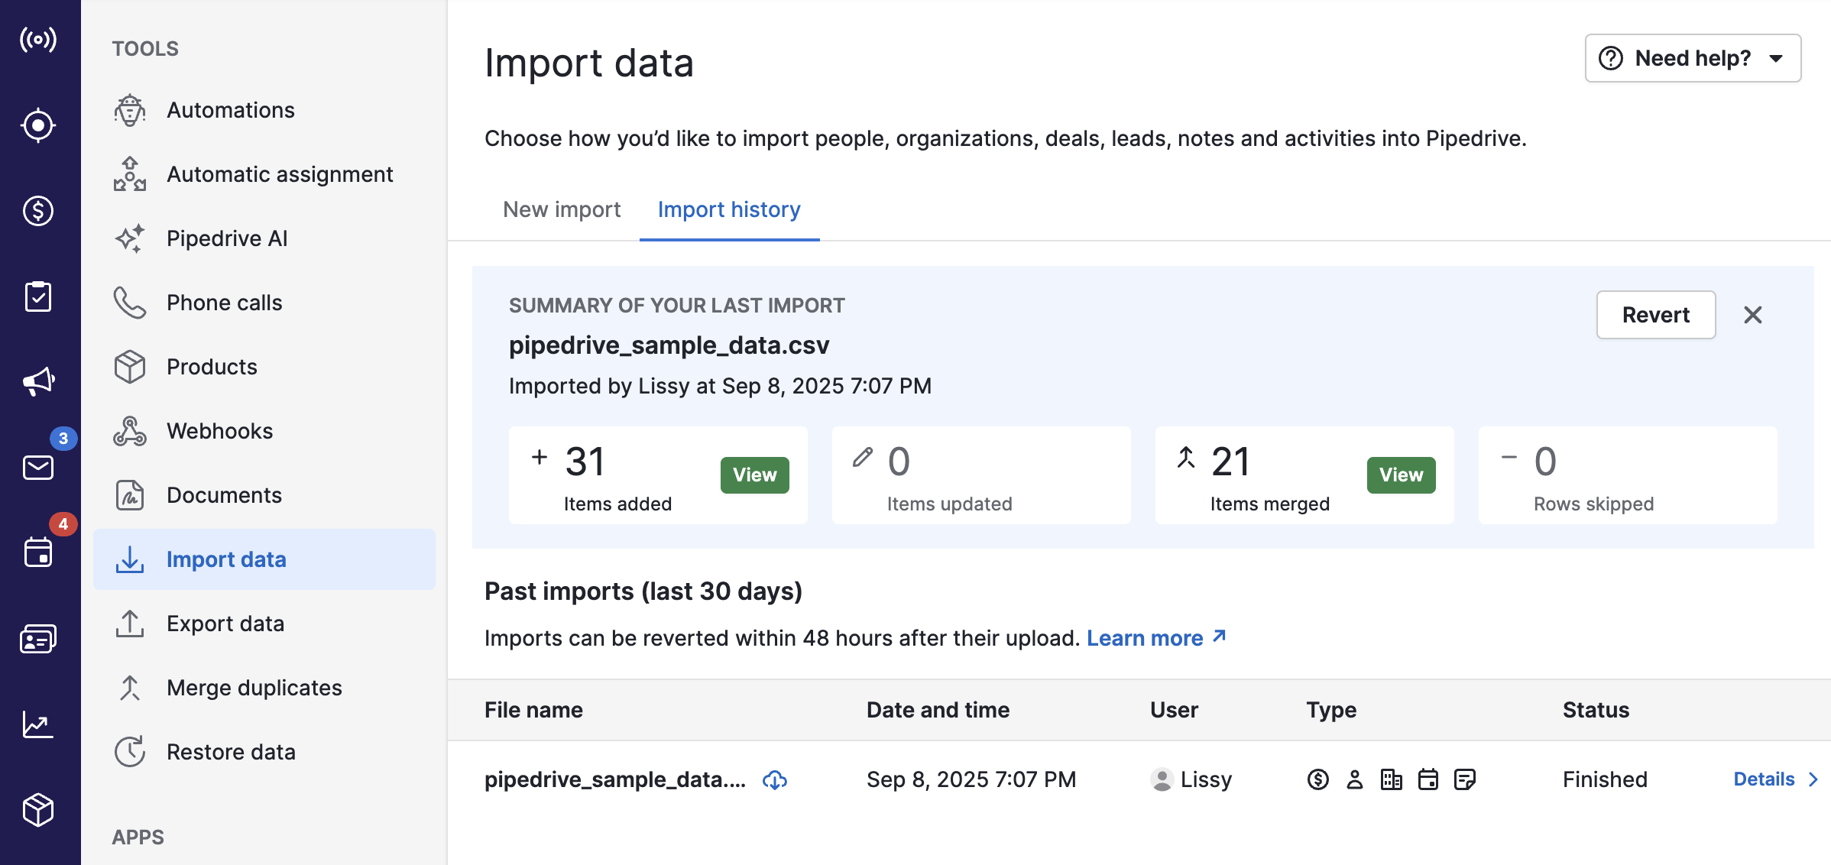Open Campaigns from the megaphone icon

[38, 382]
